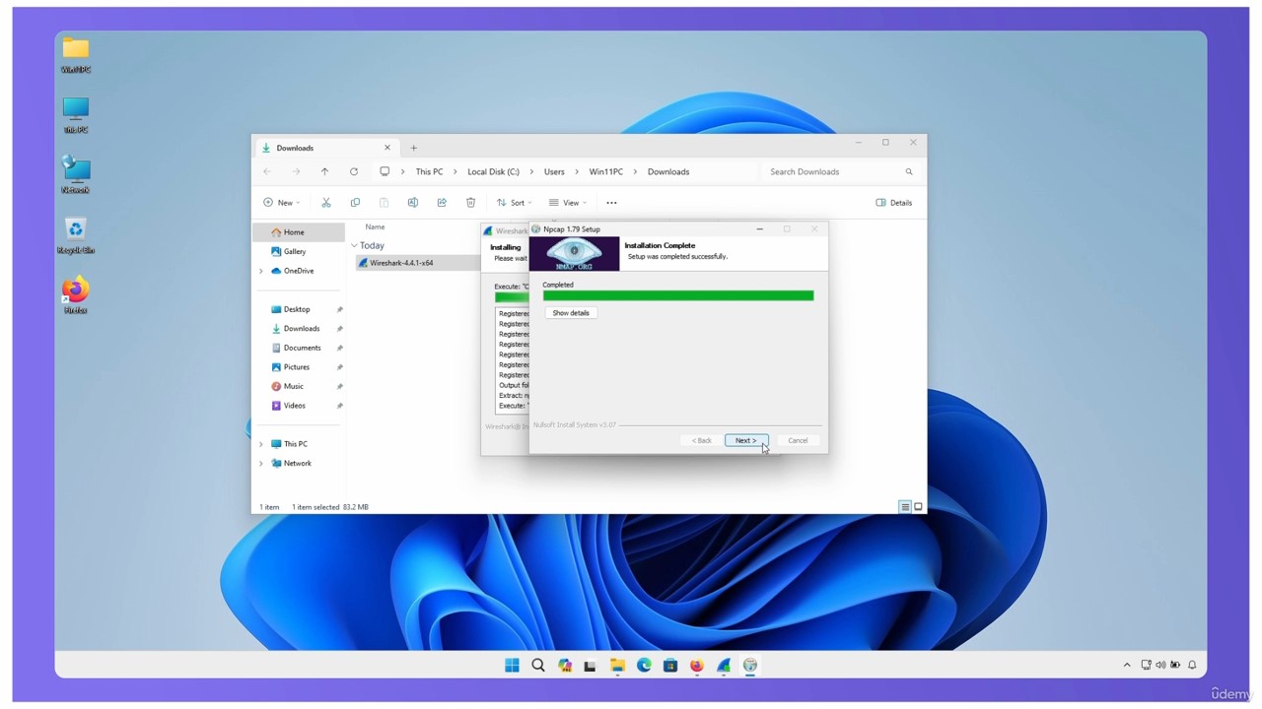Click the Nmap.org eye logo banner

pos(575,254)
